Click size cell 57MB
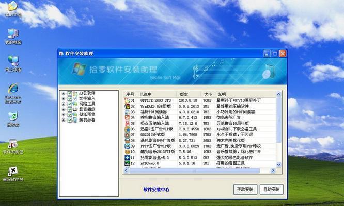The height and width of the screenshot is (206, 344). pos(207,135)
